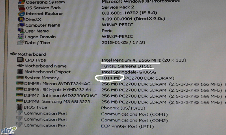Select the OS Service Pack label
226x135 pixels.
click(x=43, y=8)
